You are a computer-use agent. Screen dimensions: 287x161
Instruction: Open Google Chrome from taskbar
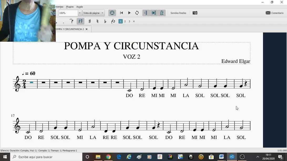pos(108,157)
